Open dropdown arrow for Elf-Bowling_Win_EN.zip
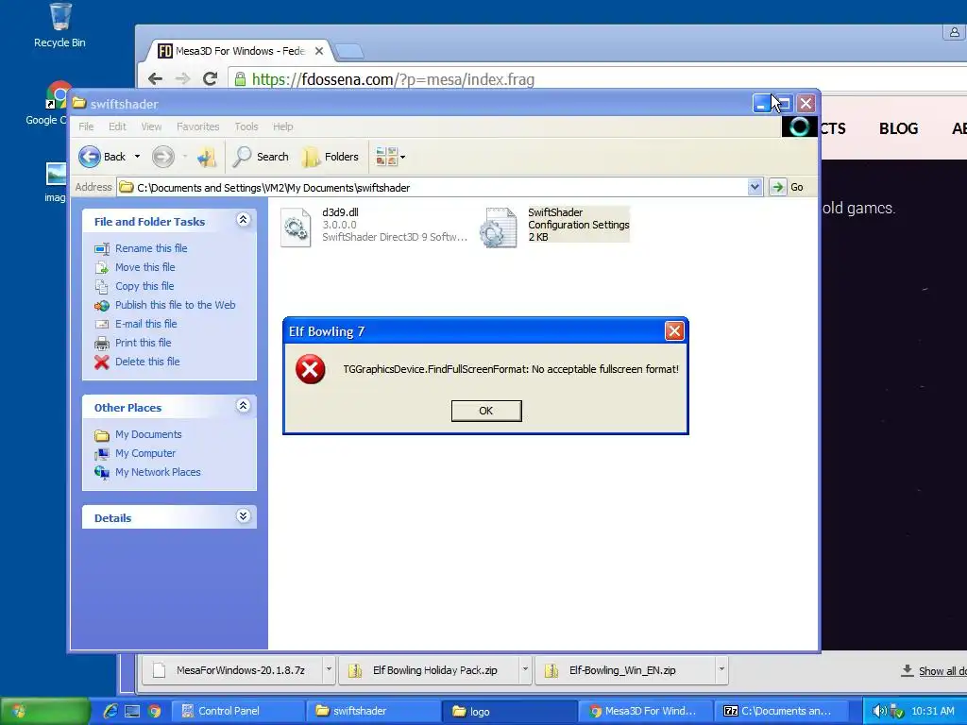 pyautogui.click(x=721, y=669)
